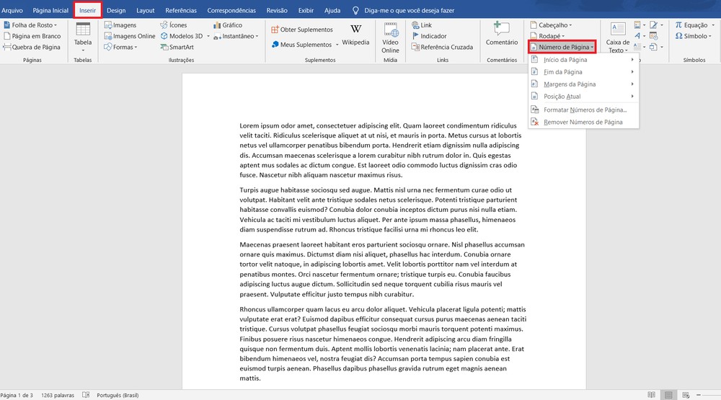Click the Link button
The image size is (721, 400).
click(422, 25)
